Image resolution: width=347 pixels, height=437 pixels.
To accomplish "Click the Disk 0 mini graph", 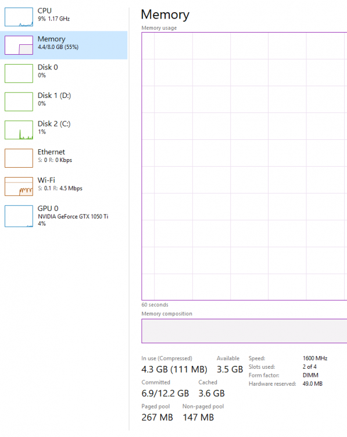I will [x=19, y=73].
